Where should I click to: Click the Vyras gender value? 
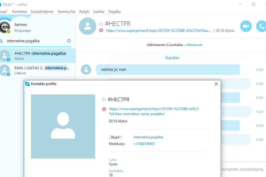click(113, 164)
